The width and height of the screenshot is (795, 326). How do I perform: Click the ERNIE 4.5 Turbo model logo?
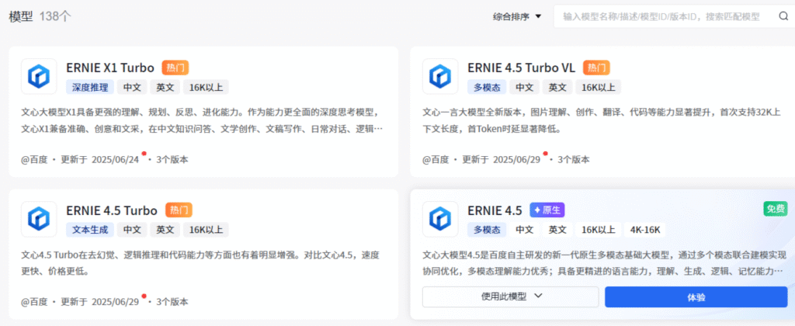click(39, 219)
